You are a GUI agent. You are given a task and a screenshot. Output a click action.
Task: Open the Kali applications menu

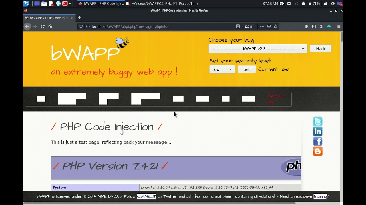pyautogui.click(x=26, y=3)
